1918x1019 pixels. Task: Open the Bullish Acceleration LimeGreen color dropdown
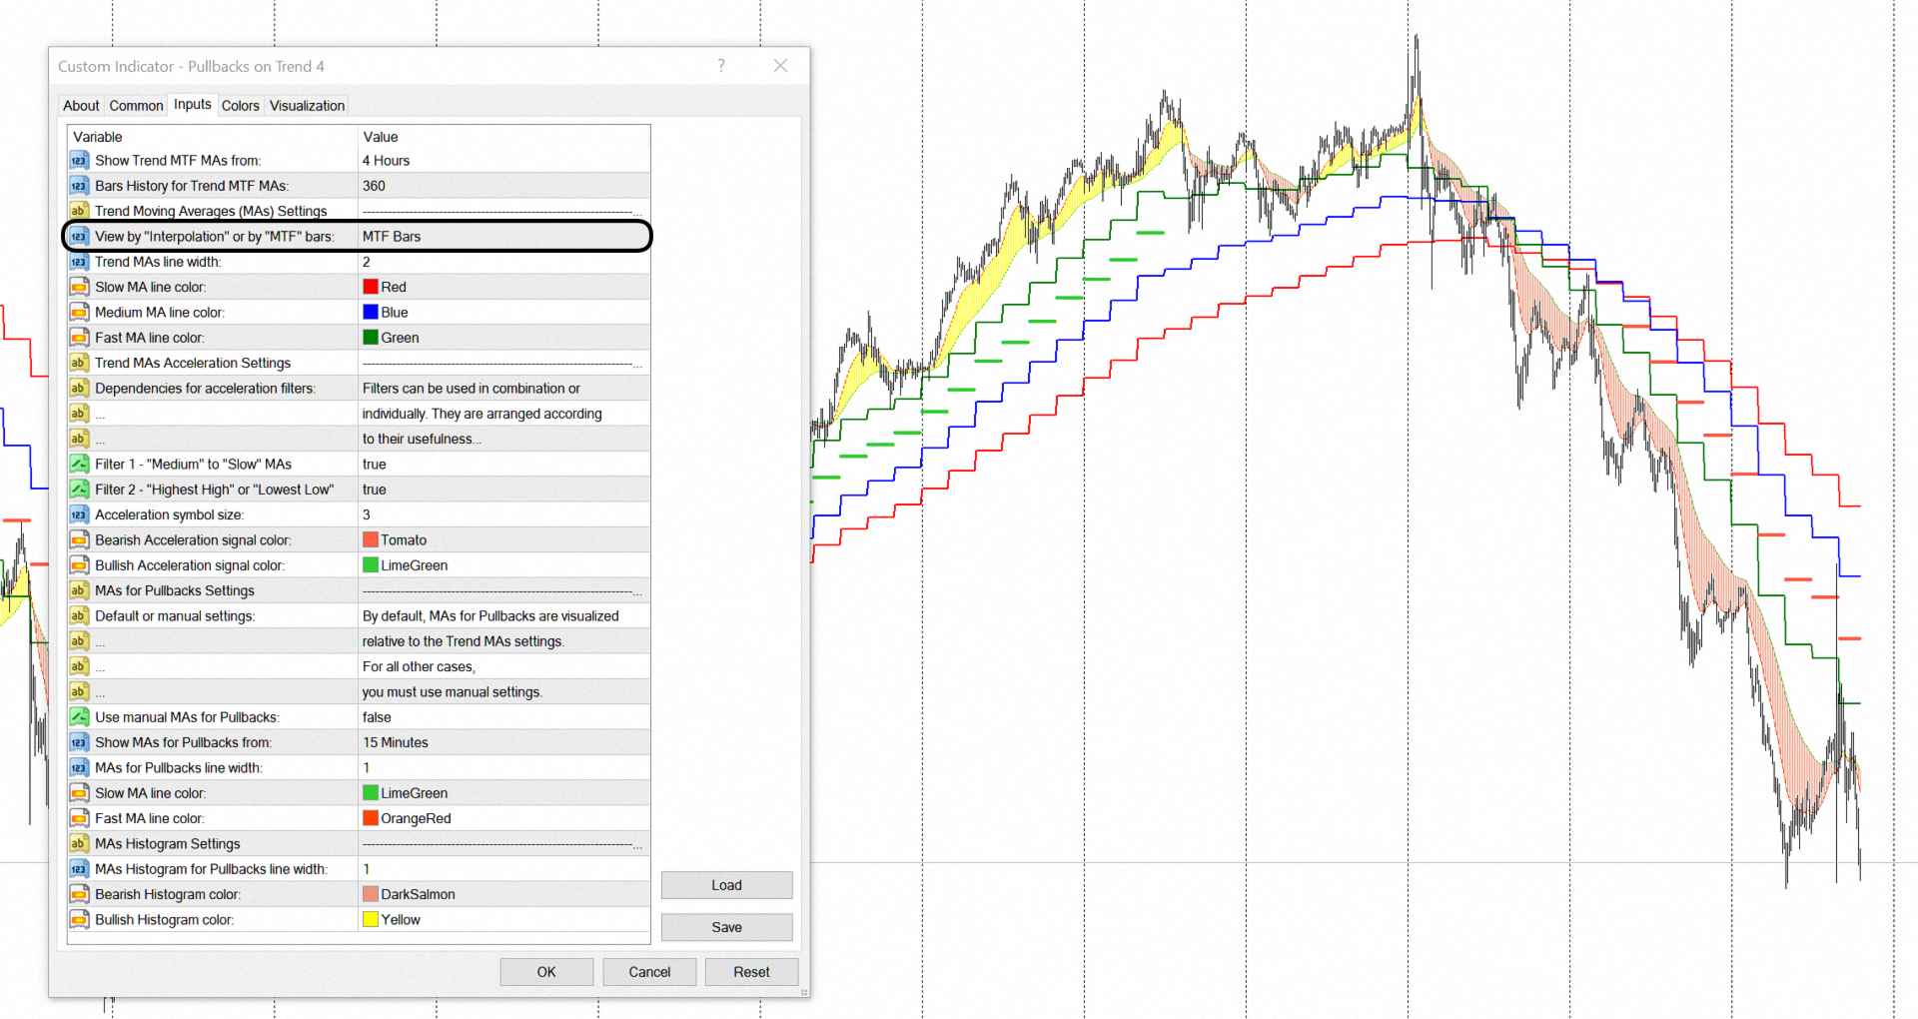point(503,565)
